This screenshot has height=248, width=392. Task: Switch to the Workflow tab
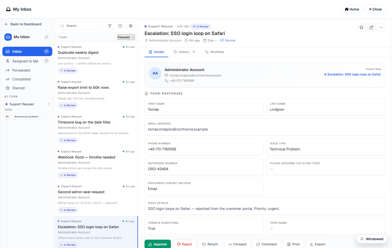(x=215, y=52)
